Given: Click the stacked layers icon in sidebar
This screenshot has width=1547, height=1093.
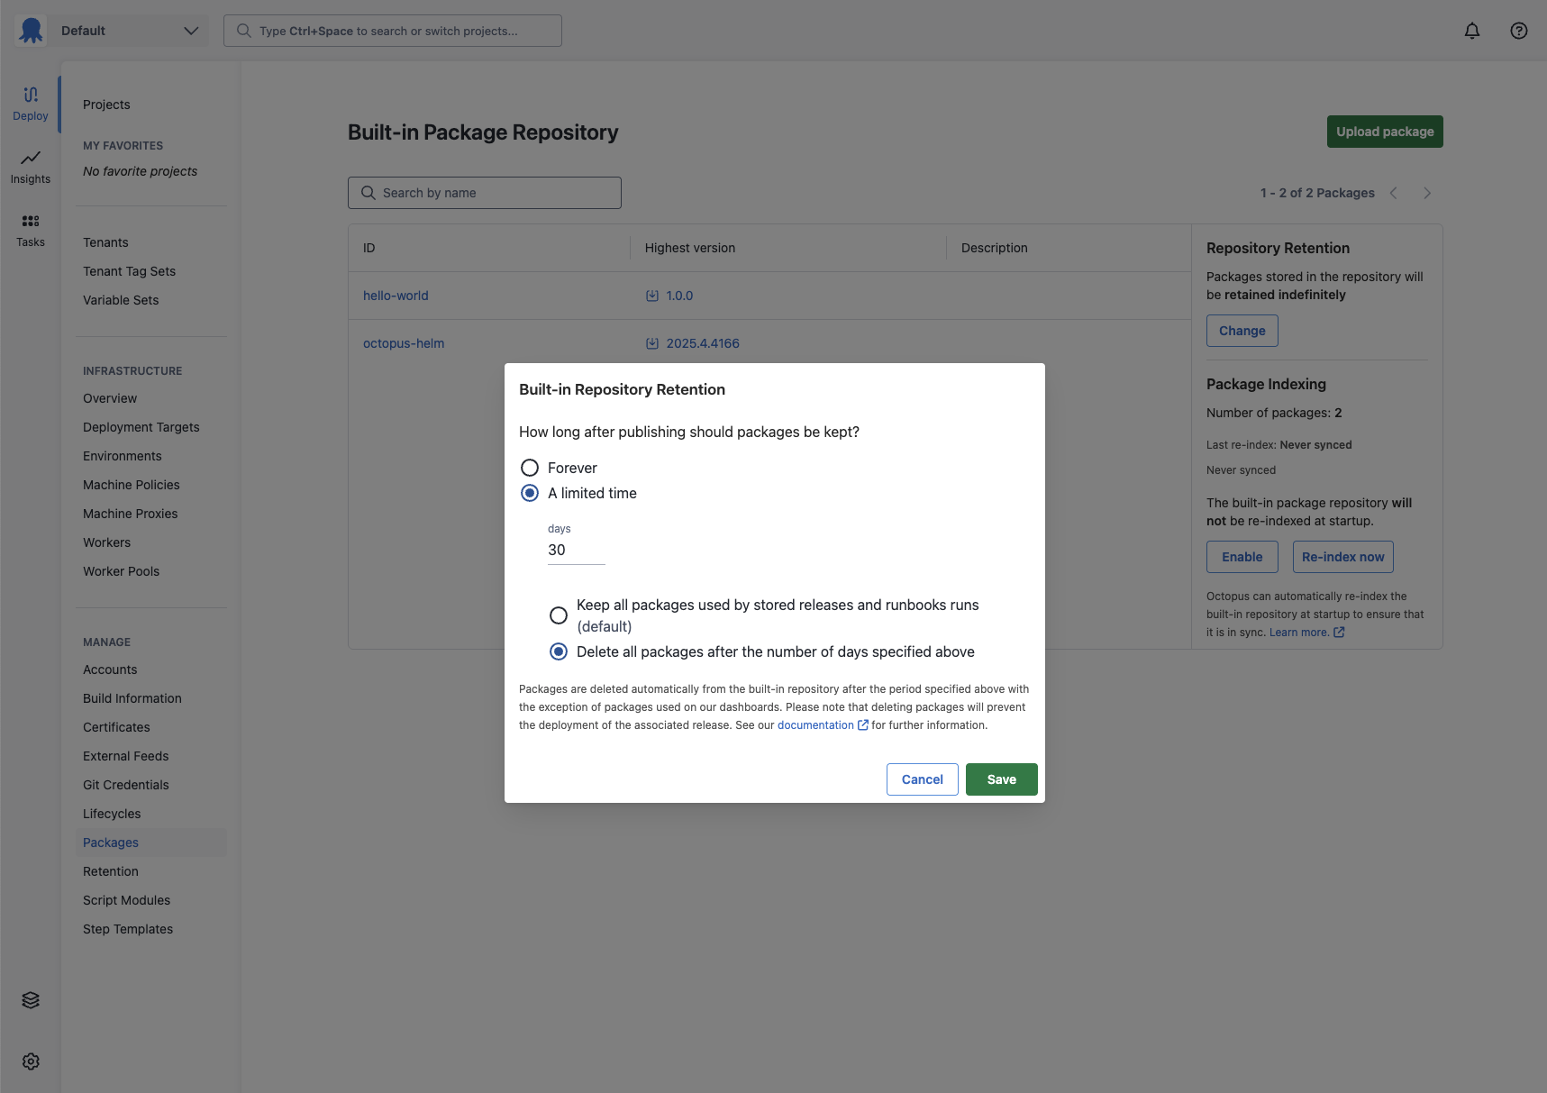Looking at the screenshot, I should 31,1000.
